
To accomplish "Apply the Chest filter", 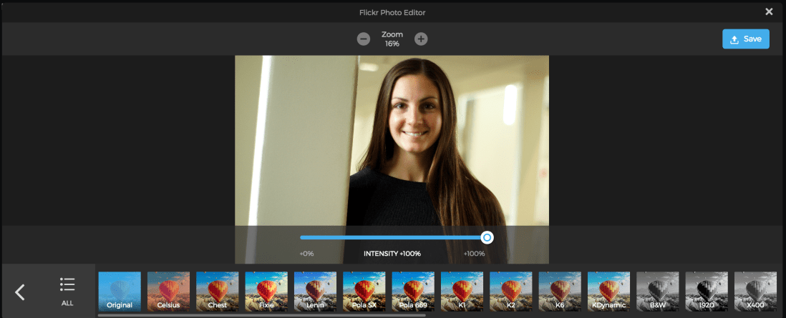I will 218,292.
